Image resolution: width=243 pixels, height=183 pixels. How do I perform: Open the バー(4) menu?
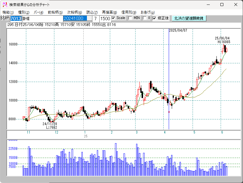click(x=39, y=12)
